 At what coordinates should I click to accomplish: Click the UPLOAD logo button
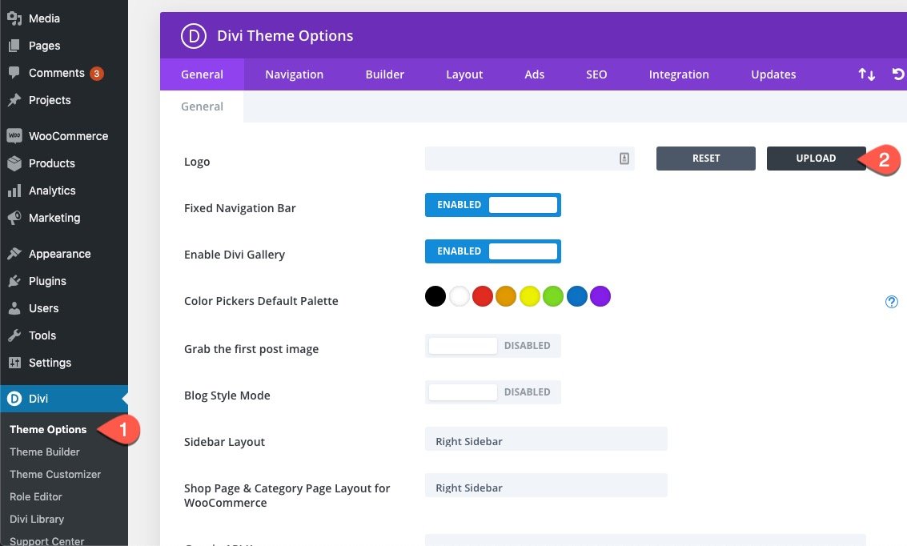pos(817,159)
